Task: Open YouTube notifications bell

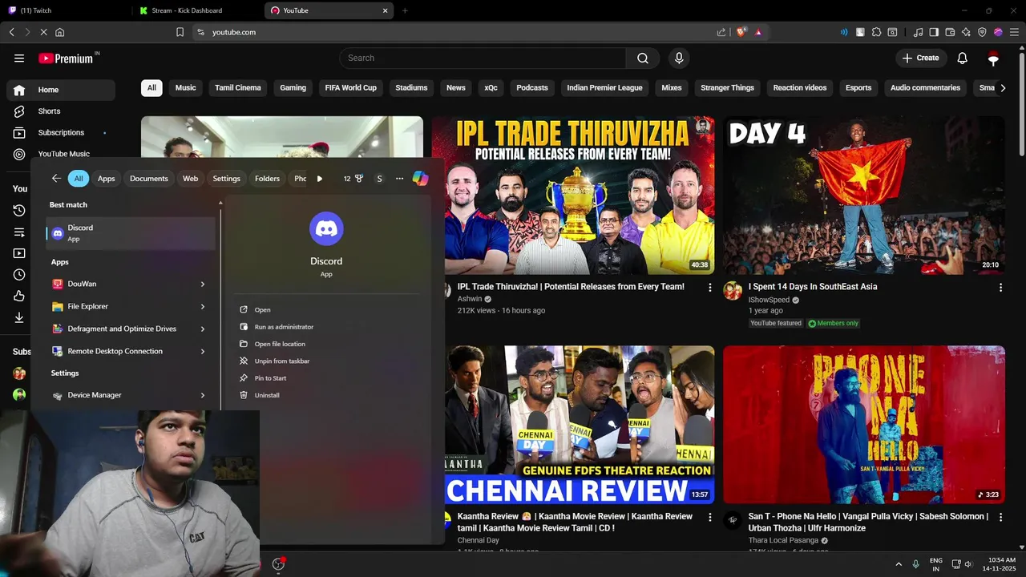Action: [x=963, y=58]
